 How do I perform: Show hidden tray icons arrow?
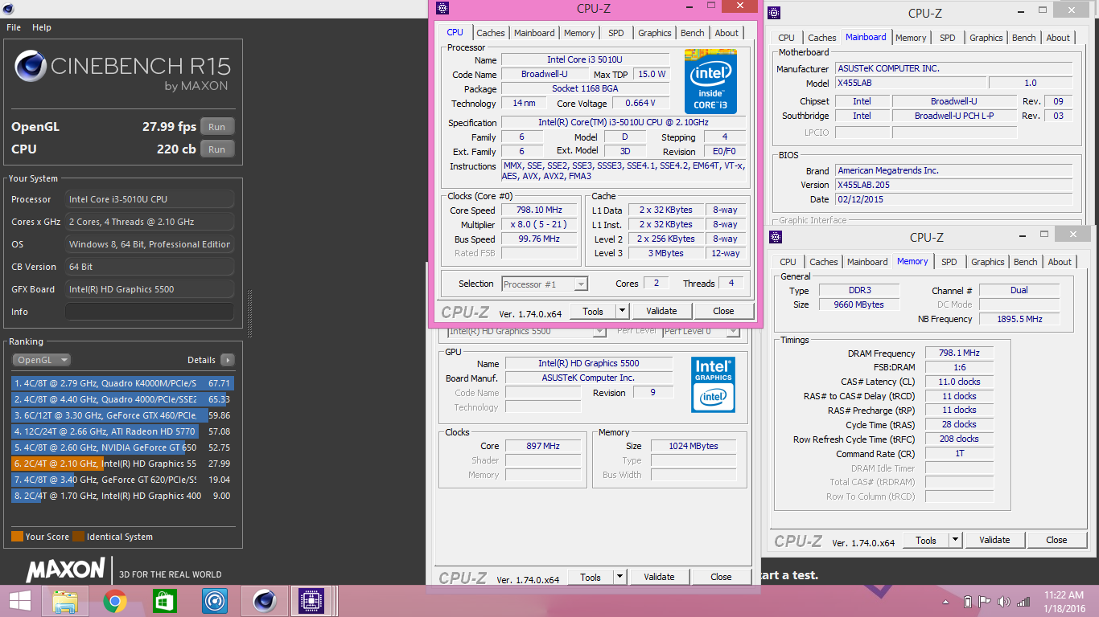(x=945, y=601)
